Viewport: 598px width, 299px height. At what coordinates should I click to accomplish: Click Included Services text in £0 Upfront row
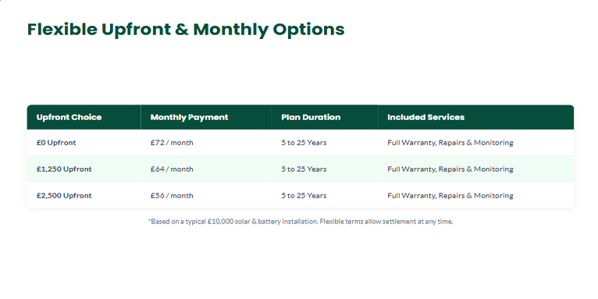pyautogui.click(x=450, y=143)
